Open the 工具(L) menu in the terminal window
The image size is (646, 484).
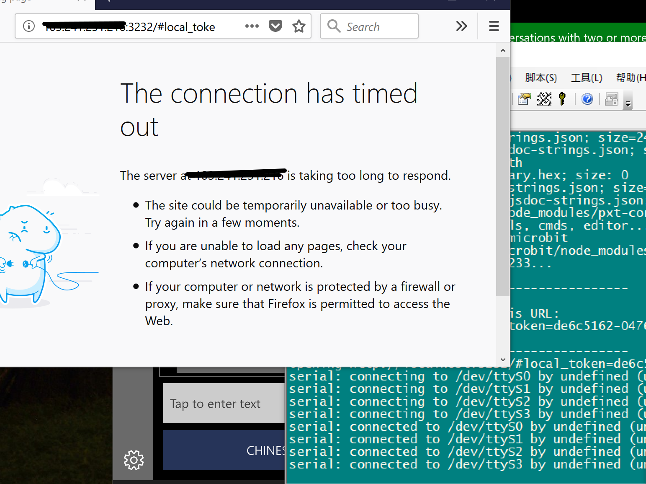[587, 78]
